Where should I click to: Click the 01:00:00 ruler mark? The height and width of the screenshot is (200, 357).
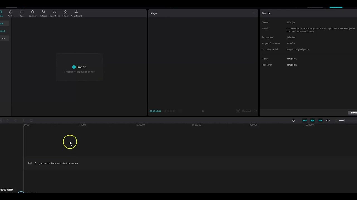point(140,125)
